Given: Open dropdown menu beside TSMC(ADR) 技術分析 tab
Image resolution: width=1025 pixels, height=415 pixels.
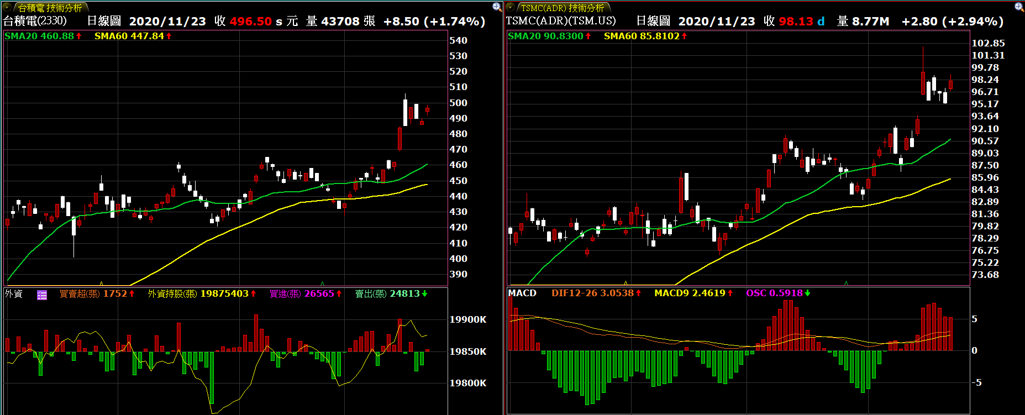Looking at the screenshot, I should [511, 8].
